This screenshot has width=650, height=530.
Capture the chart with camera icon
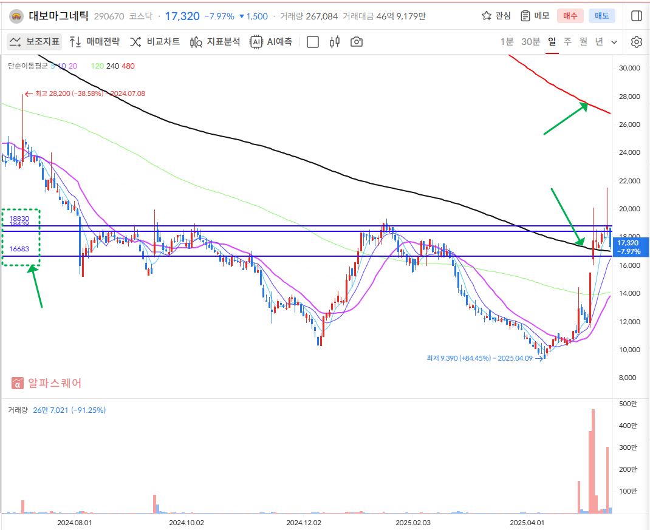(x=357, y=42)
